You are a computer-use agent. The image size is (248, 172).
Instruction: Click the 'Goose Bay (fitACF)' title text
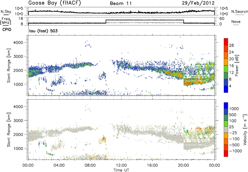tap(55, 3)
